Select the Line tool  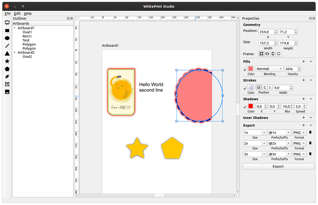point(7,46)
